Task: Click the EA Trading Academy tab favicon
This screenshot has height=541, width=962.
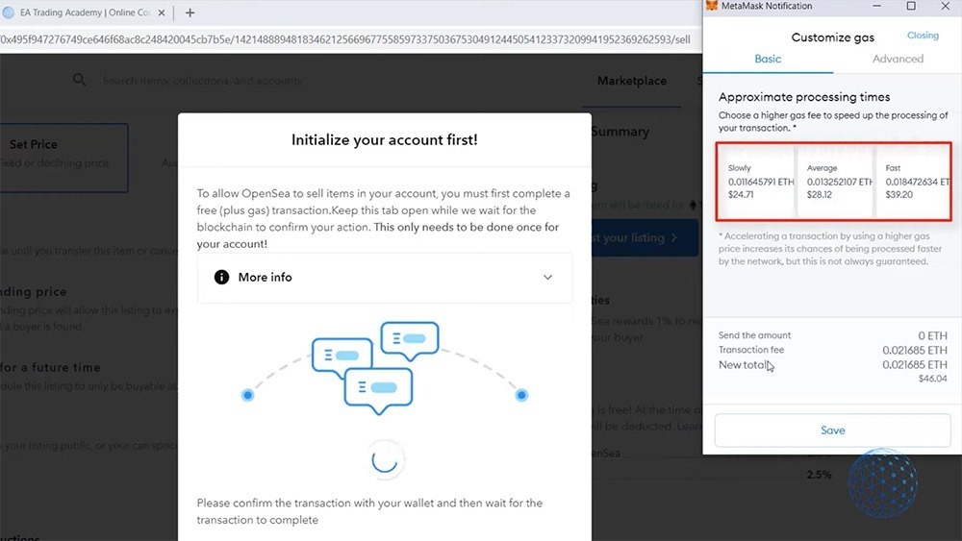Action: 9,12
